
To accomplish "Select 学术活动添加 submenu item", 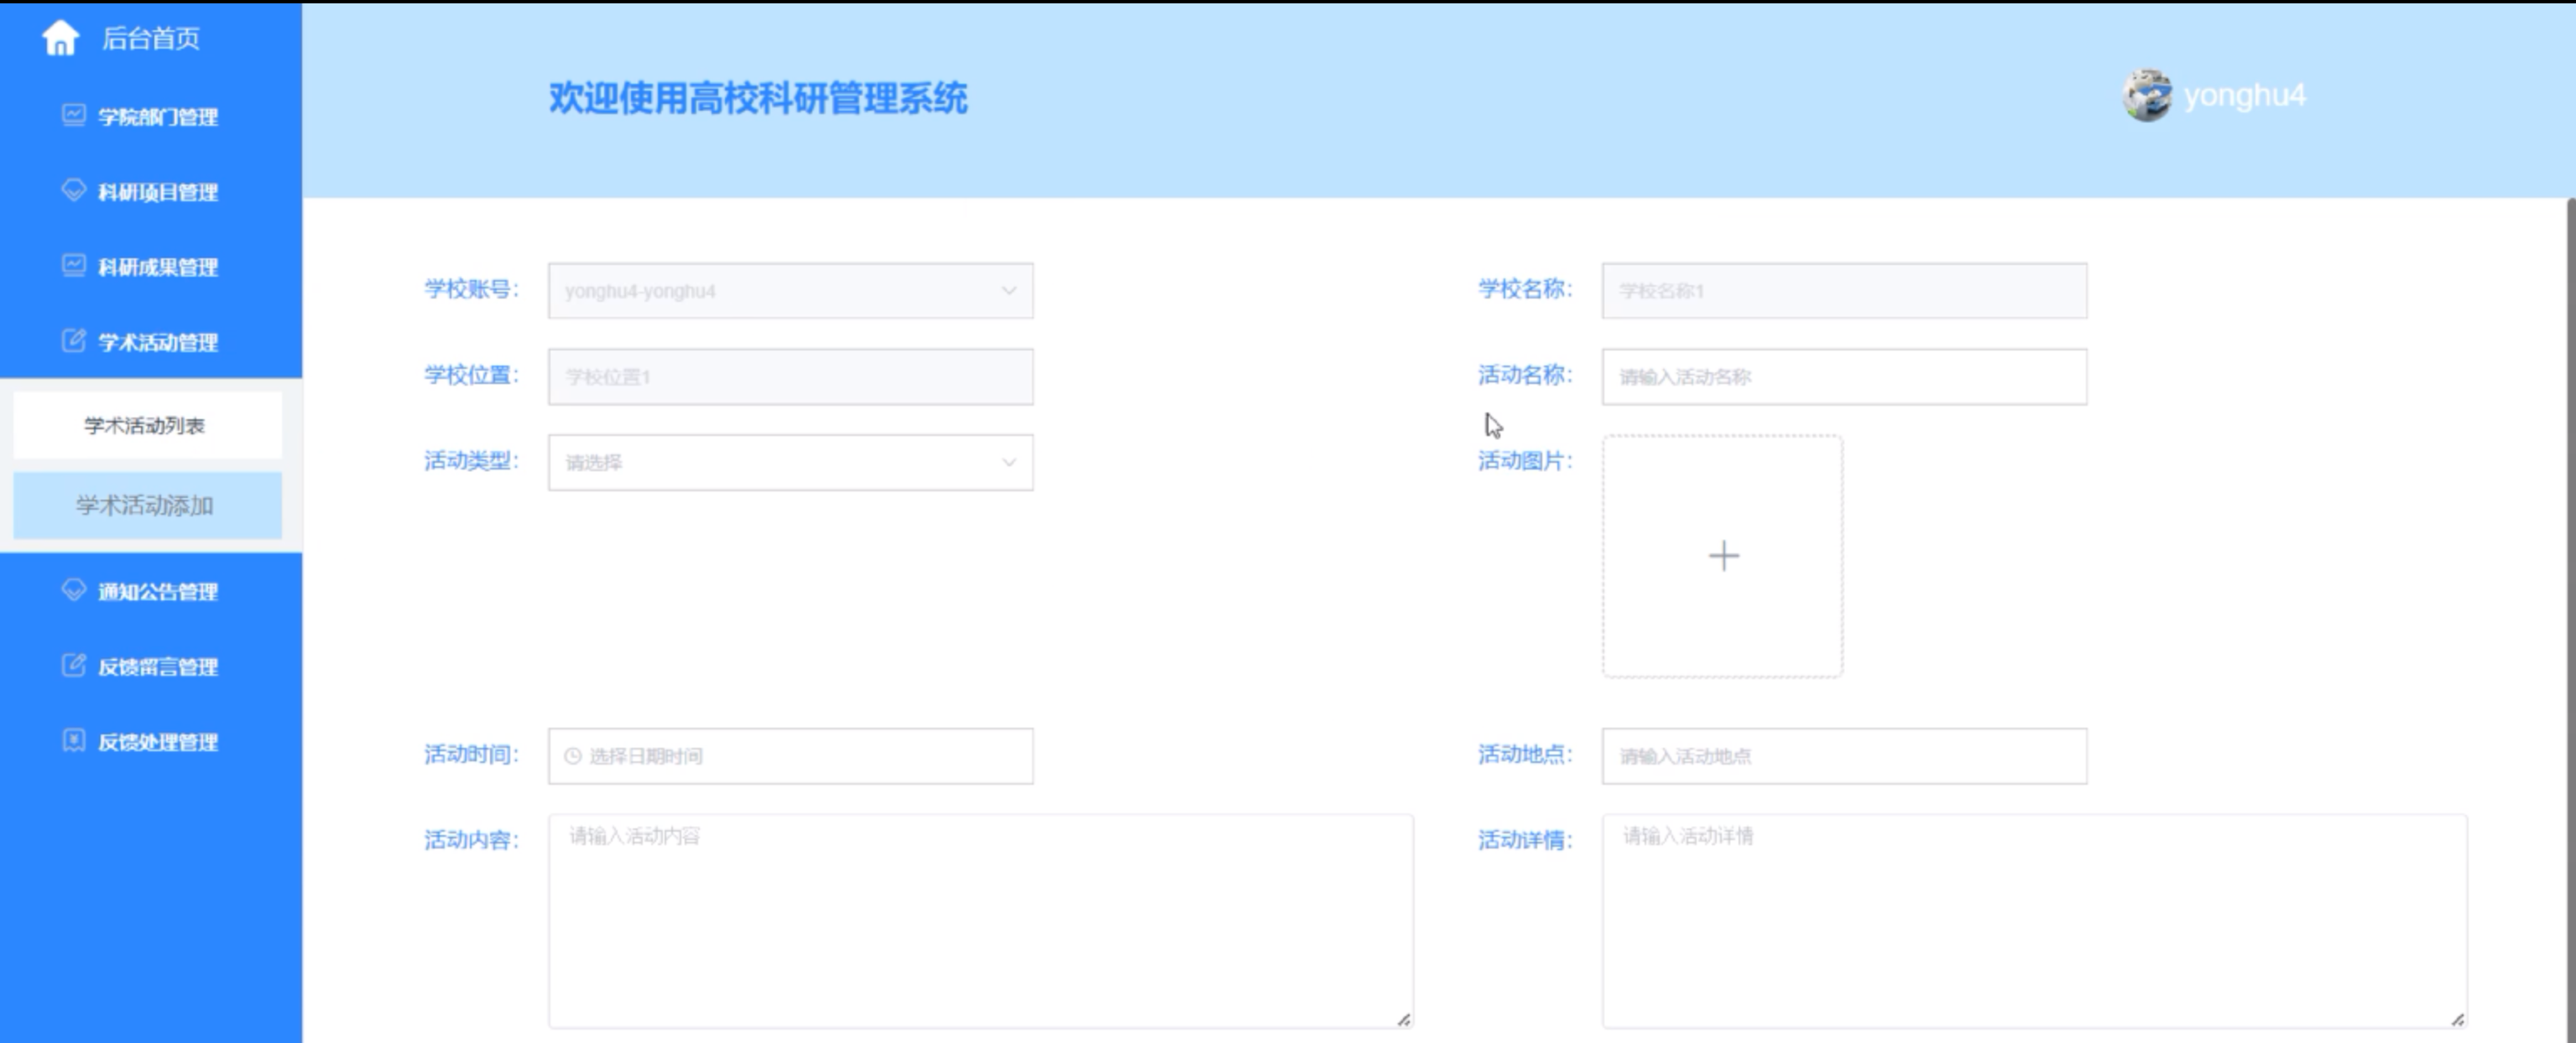I will click(146, 506).
